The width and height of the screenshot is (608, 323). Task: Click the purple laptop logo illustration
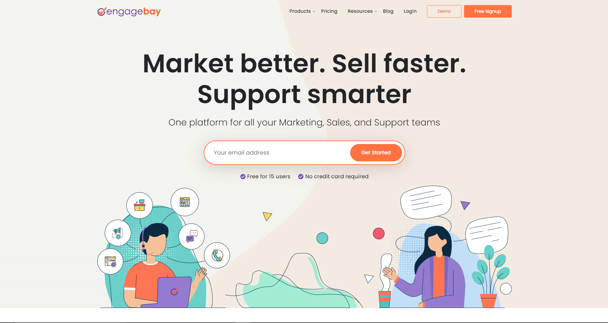(174, 292)
